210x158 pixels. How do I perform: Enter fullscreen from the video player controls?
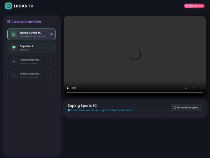tap(194, 88)
